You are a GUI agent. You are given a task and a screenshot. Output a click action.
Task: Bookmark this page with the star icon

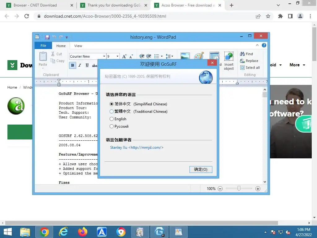tap(268, 16)
